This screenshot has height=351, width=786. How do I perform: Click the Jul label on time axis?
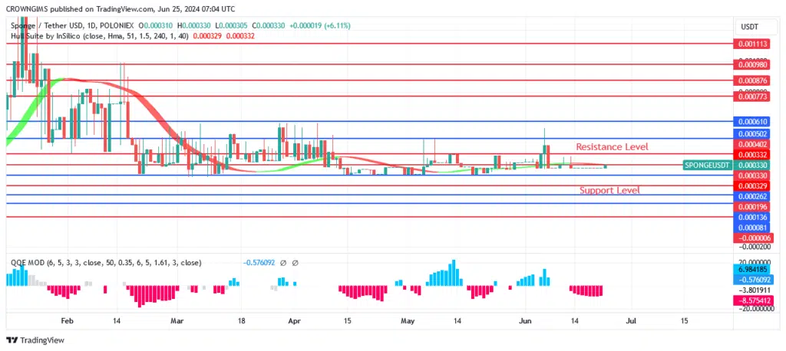pos(631,320)
